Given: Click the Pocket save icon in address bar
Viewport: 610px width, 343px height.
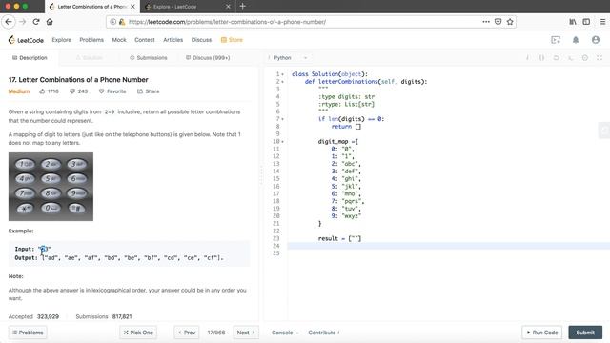Looking at the screenshot, I should [498, 22].
